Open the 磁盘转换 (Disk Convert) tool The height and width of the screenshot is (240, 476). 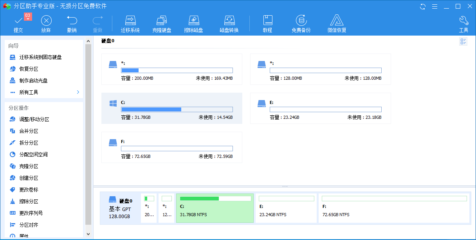[x=229, y=23]
